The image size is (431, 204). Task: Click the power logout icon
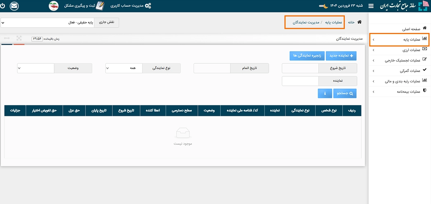3,6
